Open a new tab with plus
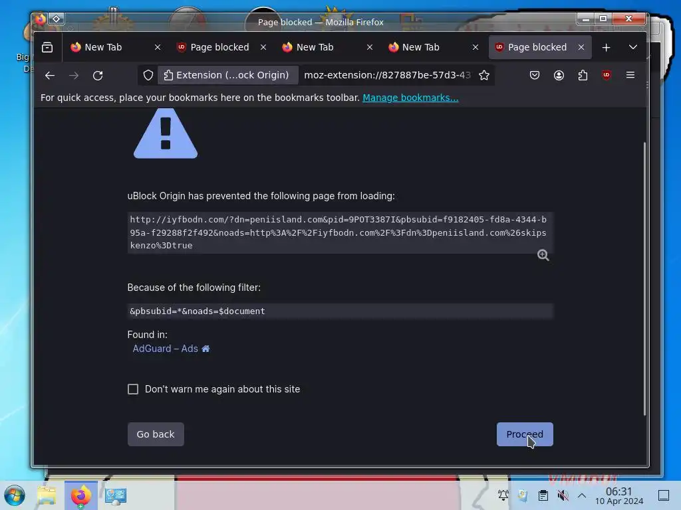Screen dimensions: 681x510 (x=607, y=47)
